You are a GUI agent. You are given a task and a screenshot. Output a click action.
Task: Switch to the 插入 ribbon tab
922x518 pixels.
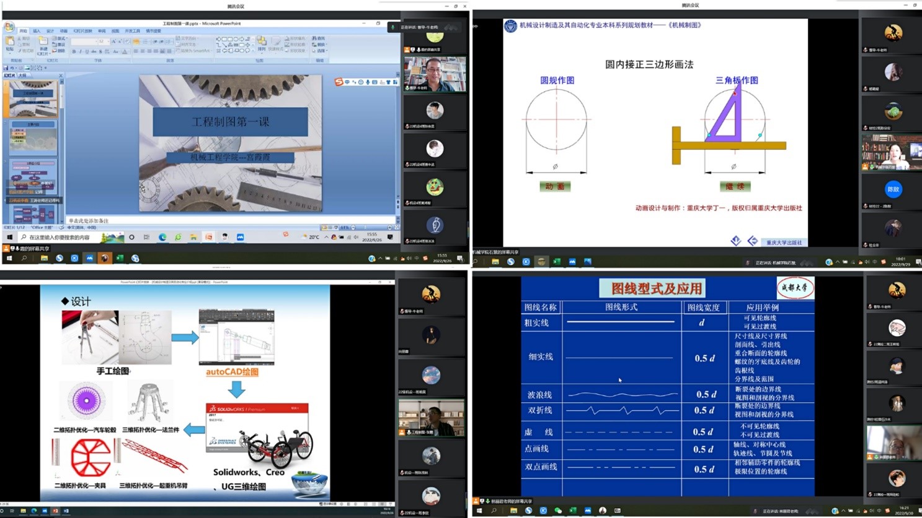coord(37,31)
